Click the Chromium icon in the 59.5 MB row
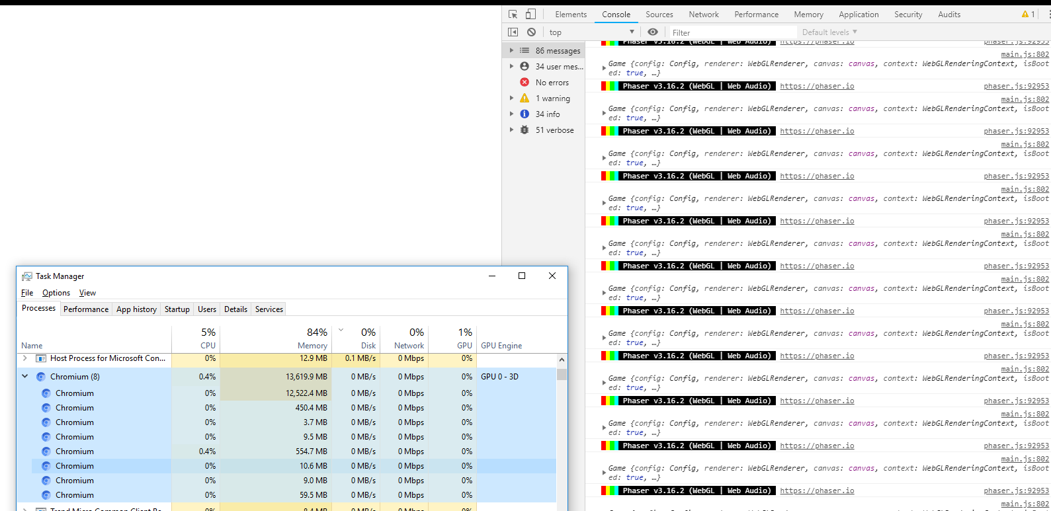Image resolution: width=1051 pixels, height=511 pixels. click(x=46, y=495)
